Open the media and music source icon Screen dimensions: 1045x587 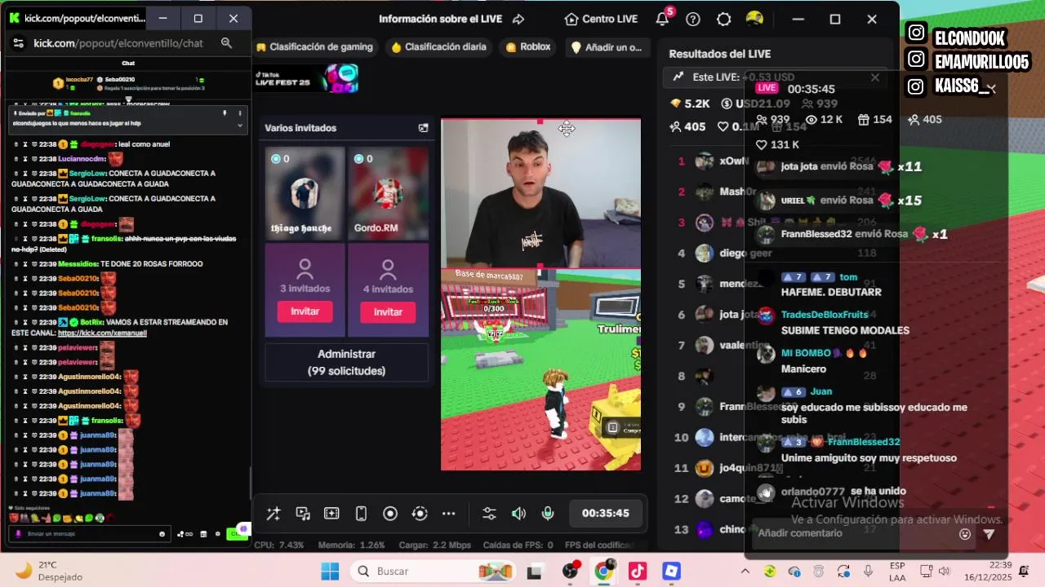click(x=303, y=514)
